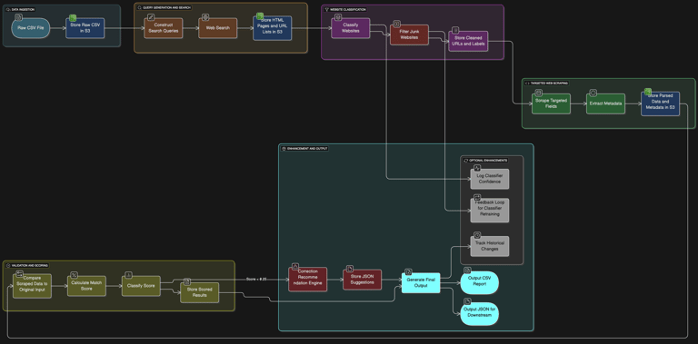This screenshot has height=344, width=698.
Task: Select the Calculate Match Score node
Action: coord(87,286)
